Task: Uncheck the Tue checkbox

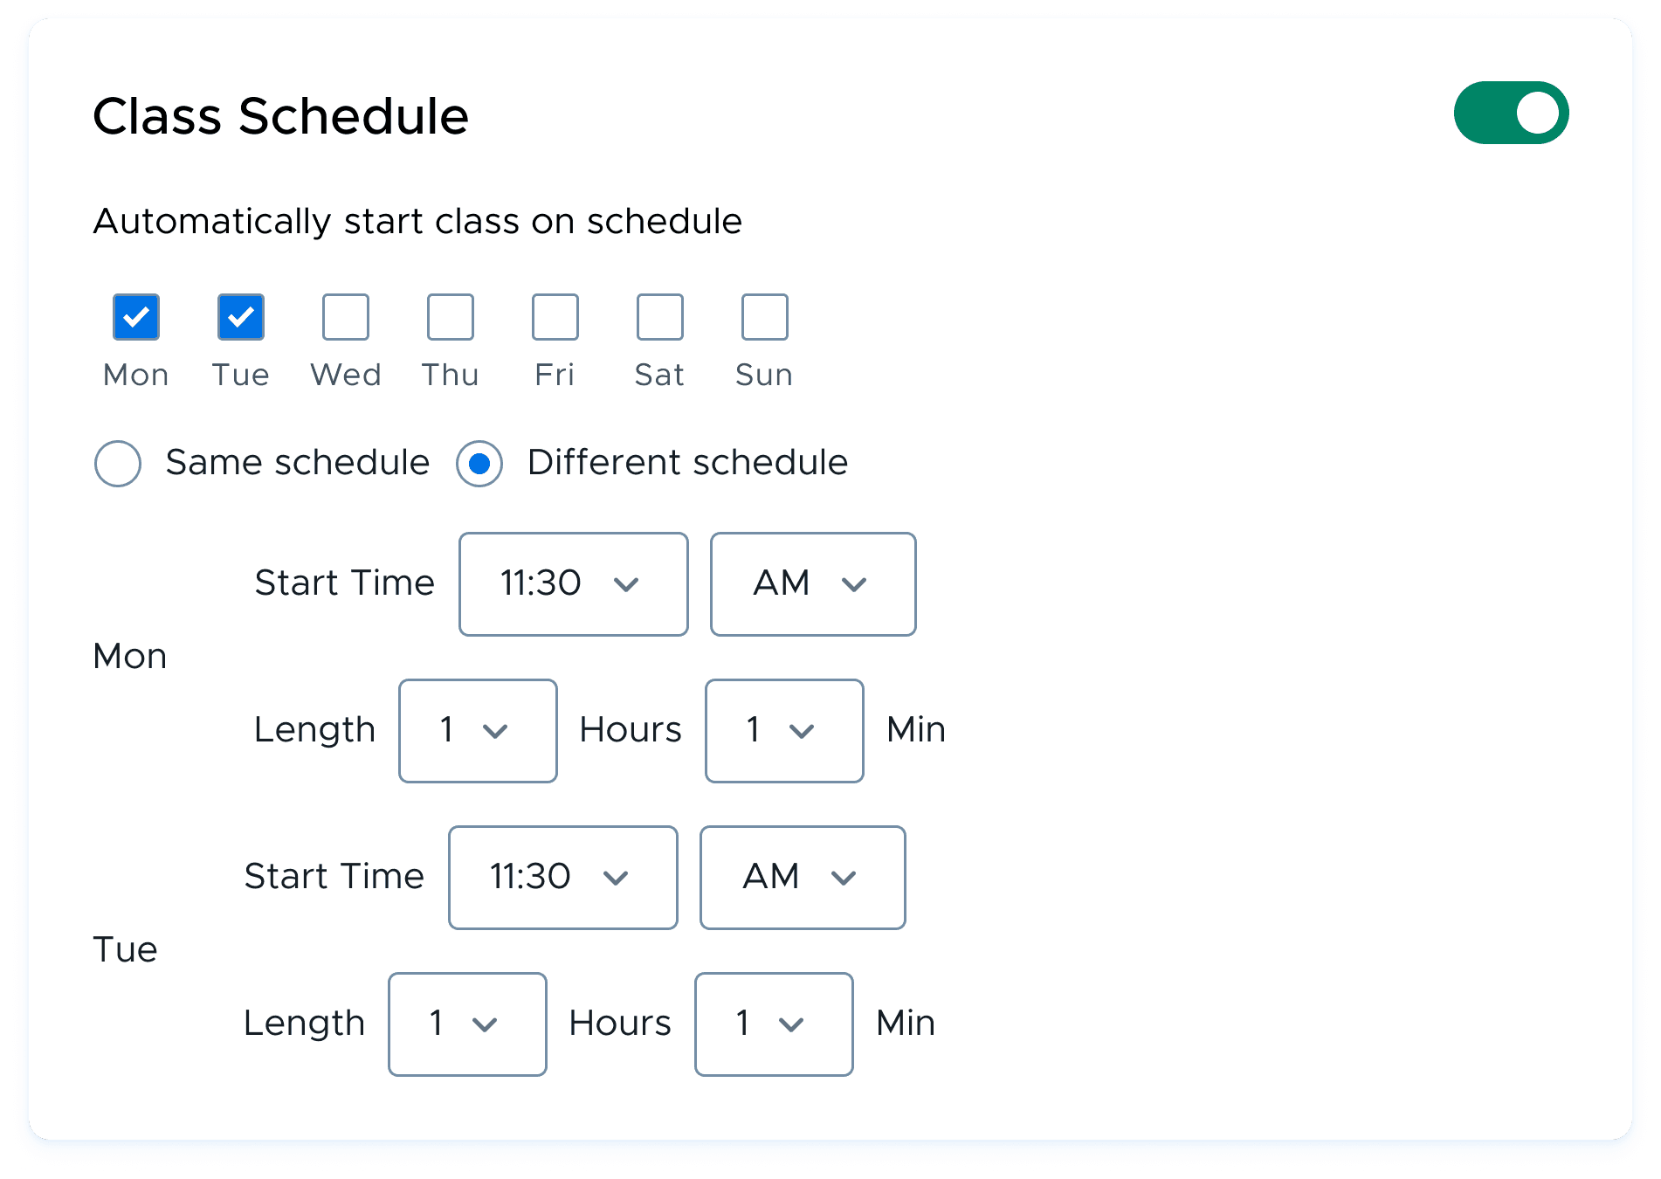Action: [x=241, y=317]
